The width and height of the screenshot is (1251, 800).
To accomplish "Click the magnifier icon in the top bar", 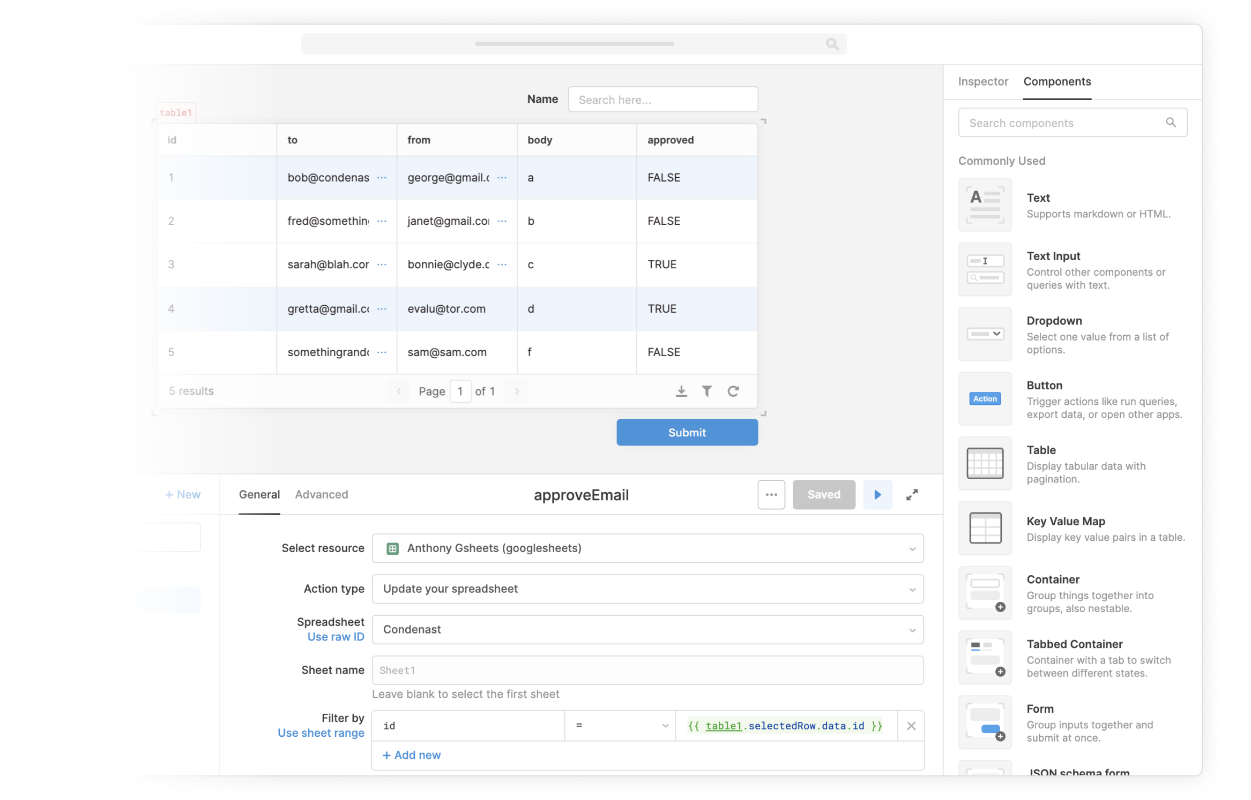I will coord(832,44).
